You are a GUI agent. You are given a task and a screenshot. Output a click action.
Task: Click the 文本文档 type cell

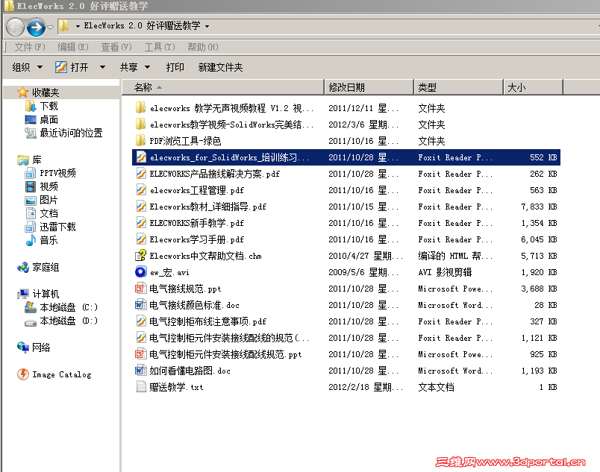[x=437, y=387]
